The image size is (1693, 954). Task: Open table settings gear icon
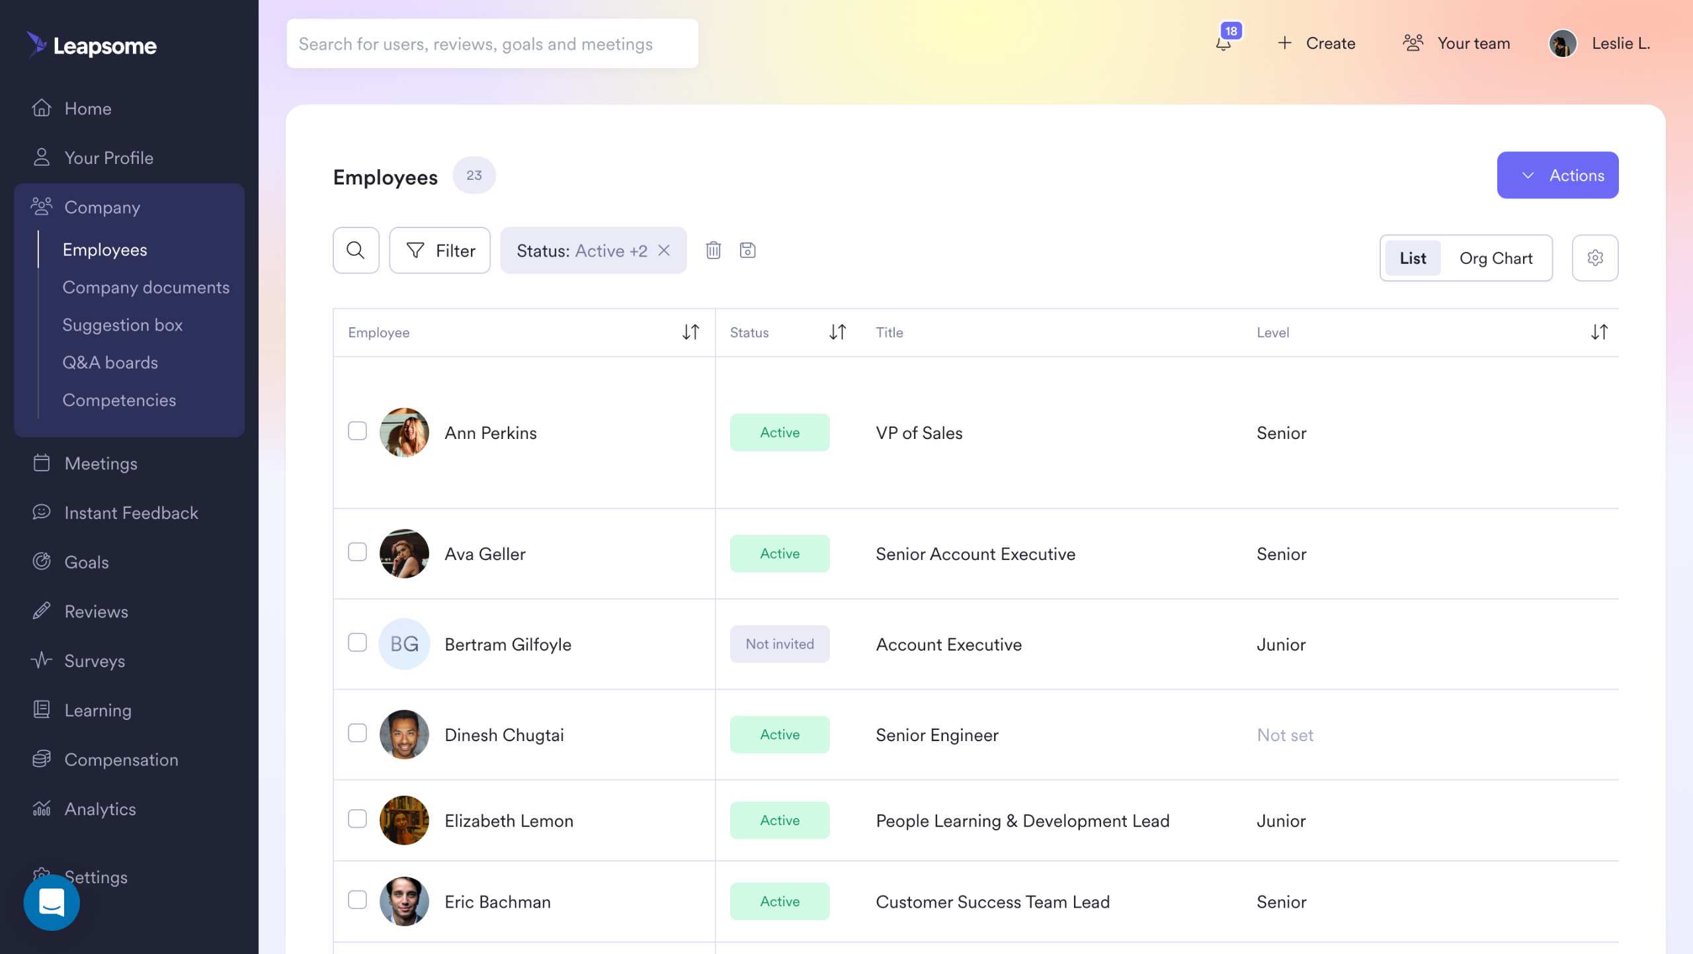coord(1594,258)
